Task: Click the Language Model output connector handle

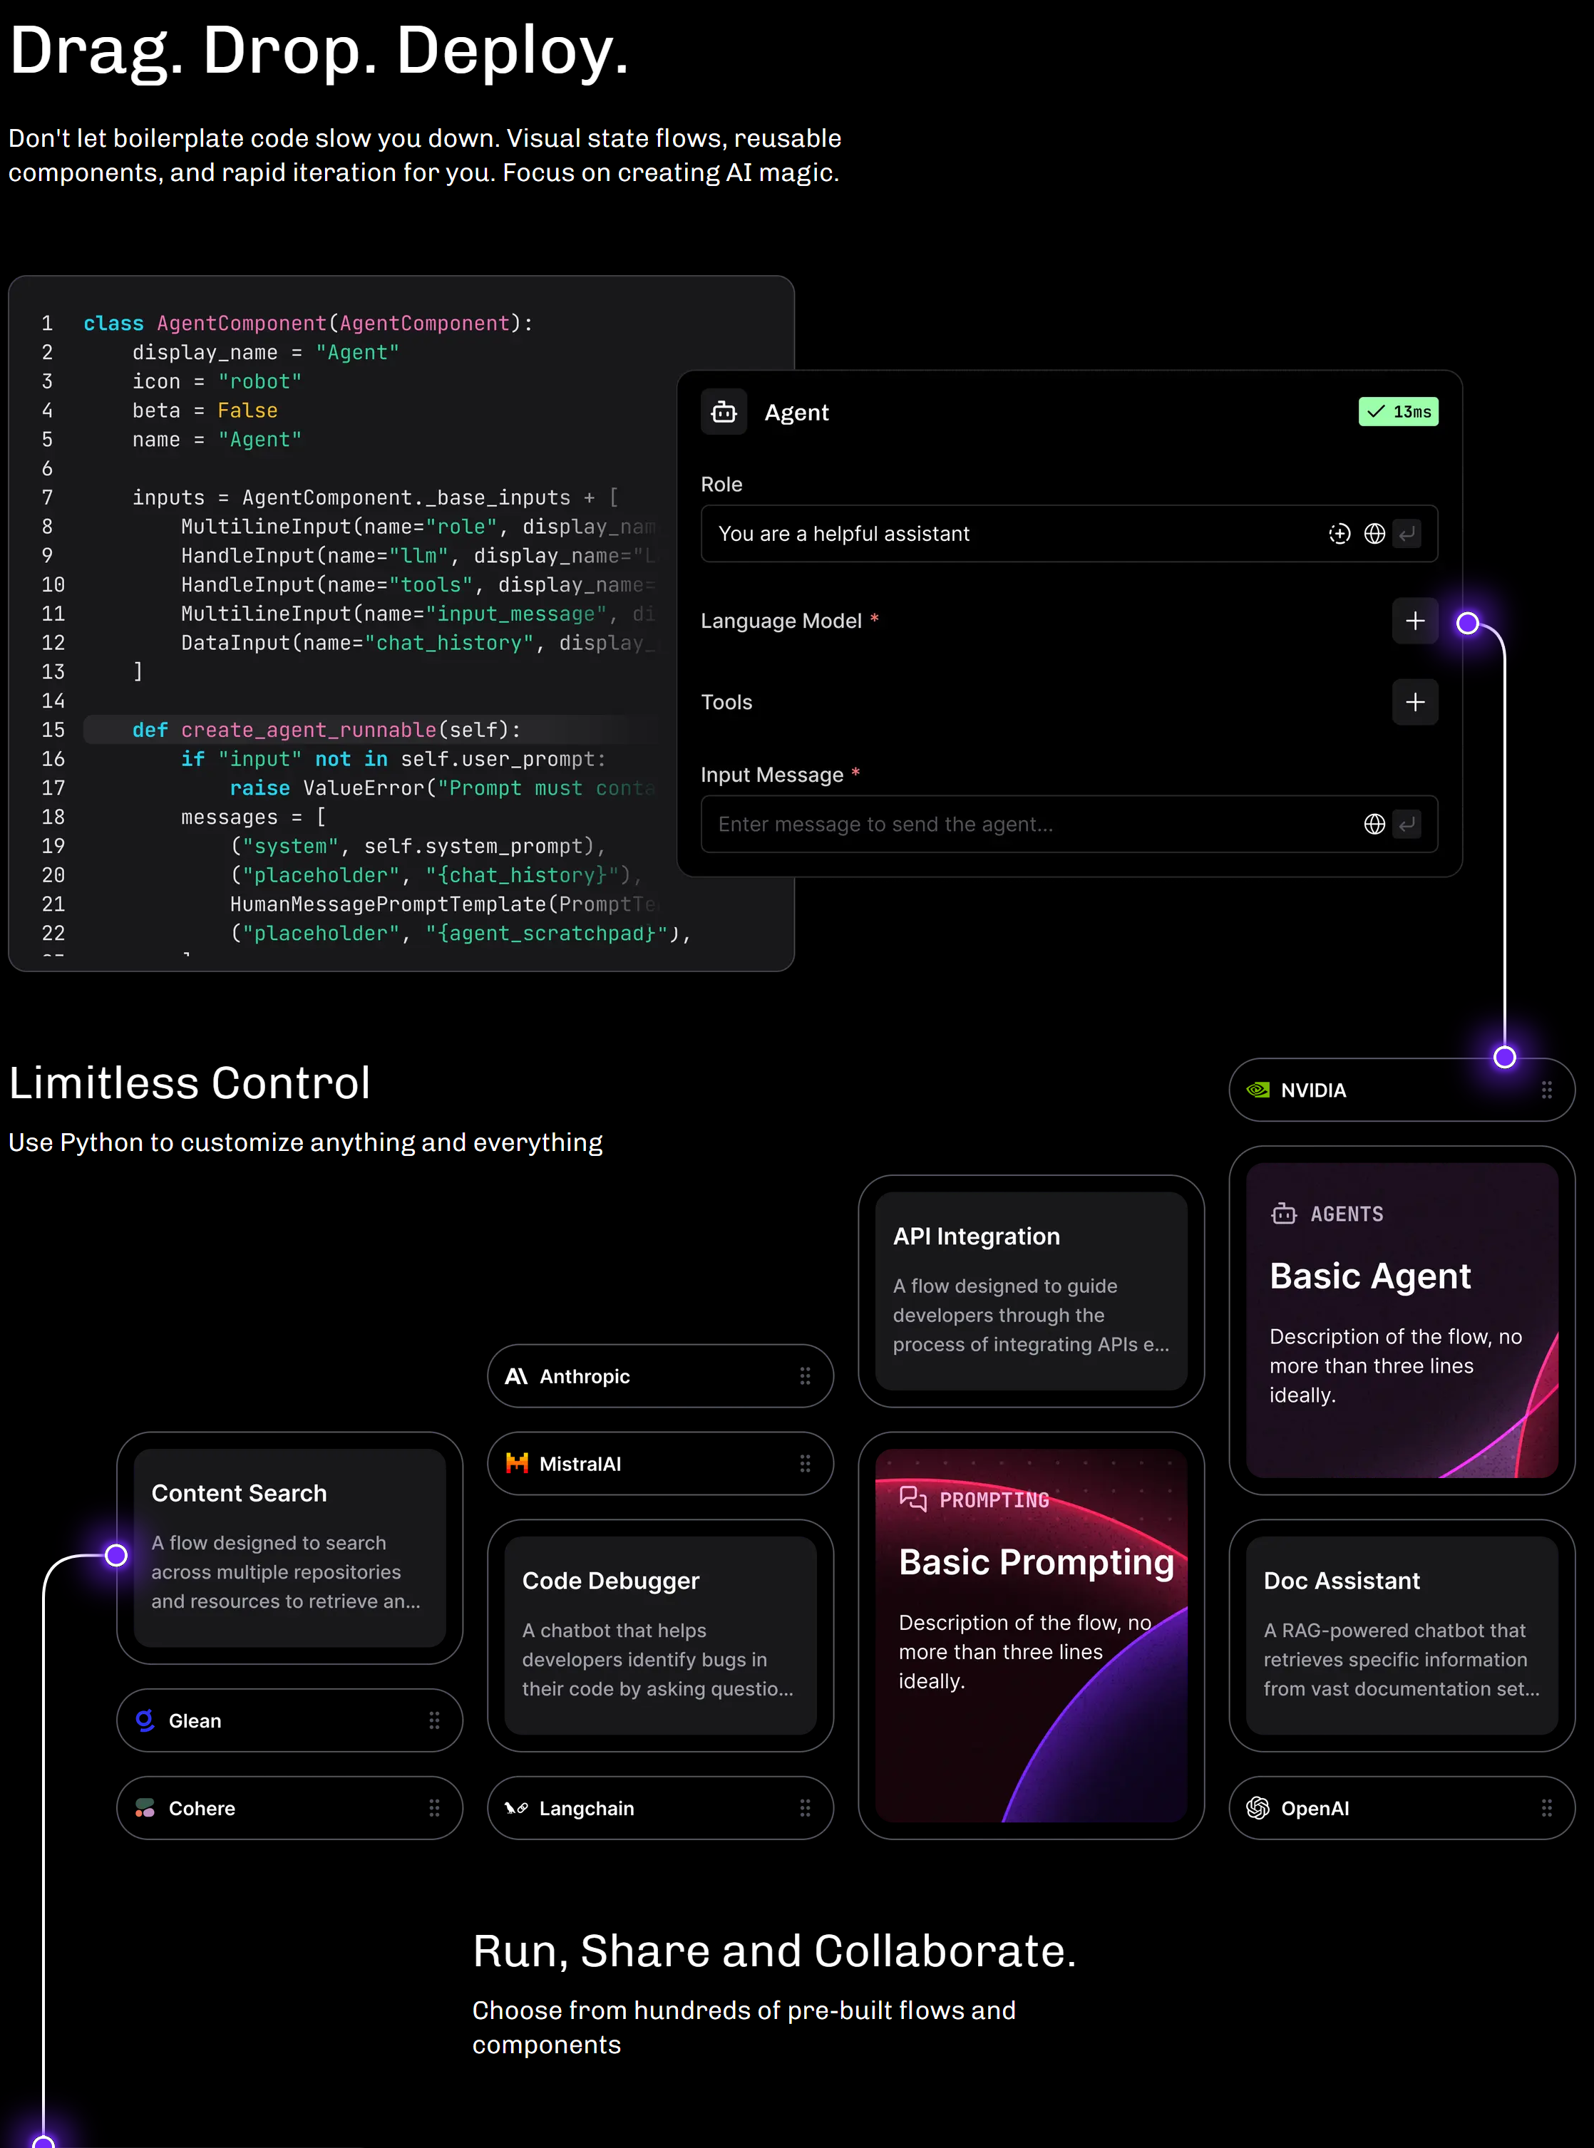Action: point(1468,623)
